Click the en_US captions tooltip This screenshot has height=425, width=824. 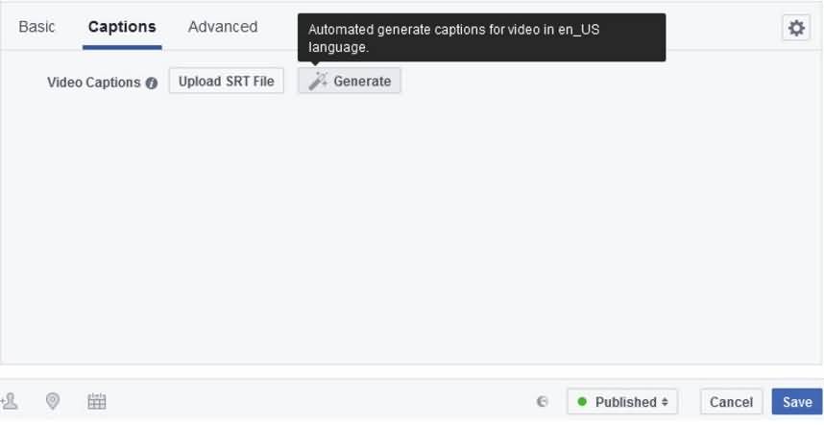tap(481, 37)
